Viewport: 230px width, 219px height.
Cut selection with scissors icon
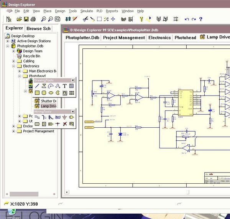(x=85, y=19)
